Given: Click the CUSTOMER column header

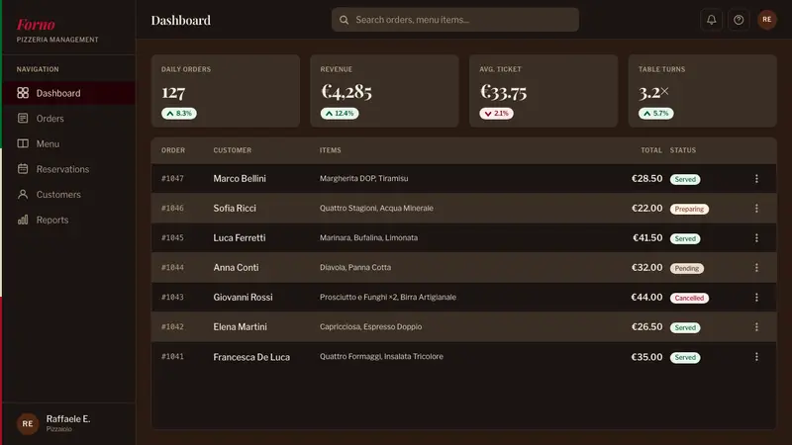Looking at the screenshot, I should click(233, 150).
